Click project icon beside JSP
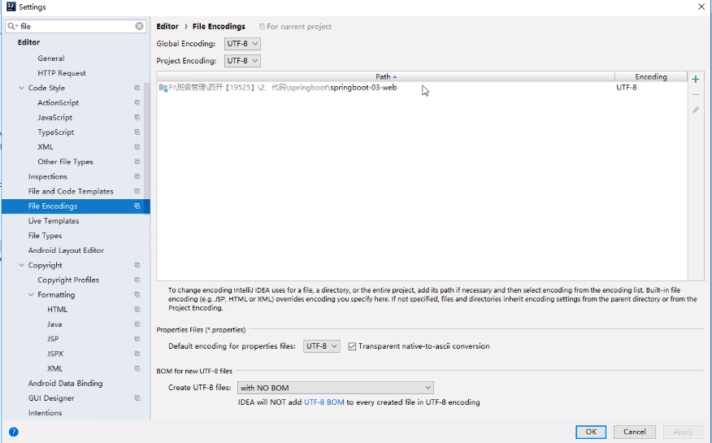Image resolution: width=712 pixels, height=443 pixels. [x=137, y=339]
